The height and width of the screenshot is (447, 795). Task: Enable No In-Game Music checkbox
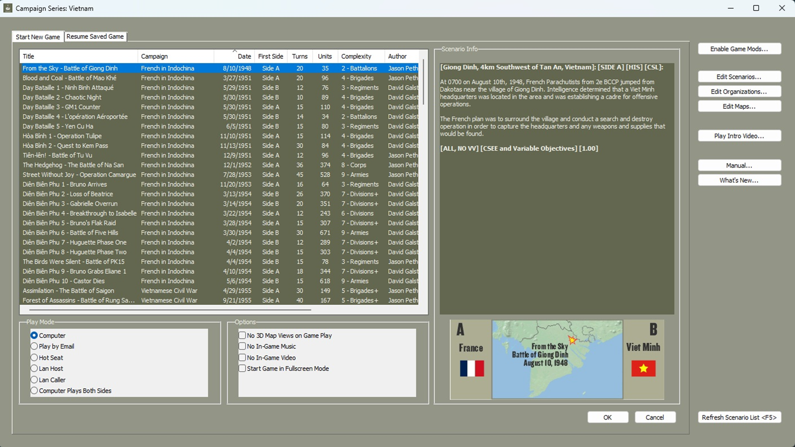coord(242,346)
